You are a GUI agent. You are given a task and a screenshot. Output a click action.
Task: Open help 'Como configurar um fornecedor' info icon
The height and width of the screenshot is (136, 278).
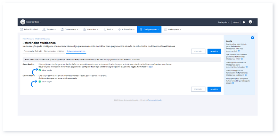246,75
